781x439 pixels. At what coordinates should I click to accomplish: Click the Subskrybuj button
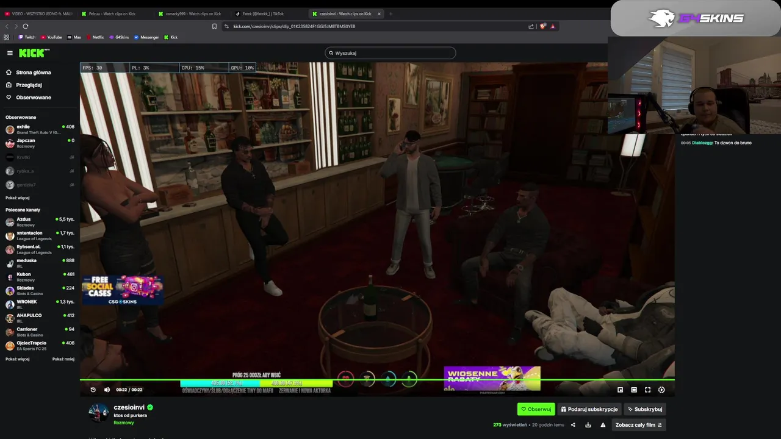click(645, 409)
